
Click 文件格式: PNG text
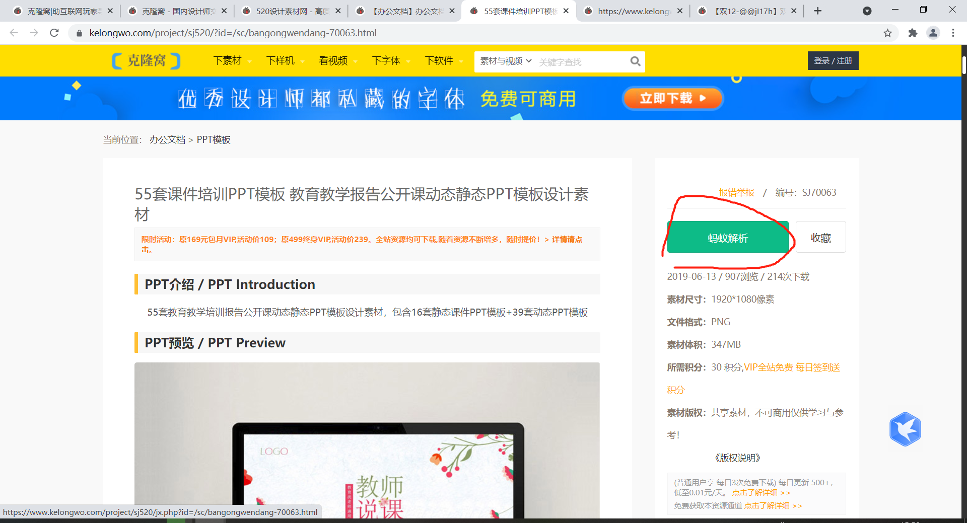point(699,322)
